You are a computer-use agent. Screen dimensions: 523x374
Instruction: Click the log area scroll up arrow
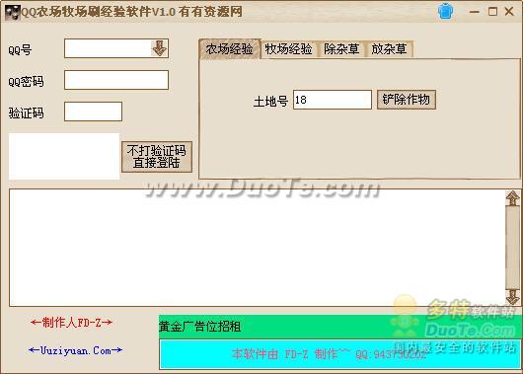(x=512, y=198)
